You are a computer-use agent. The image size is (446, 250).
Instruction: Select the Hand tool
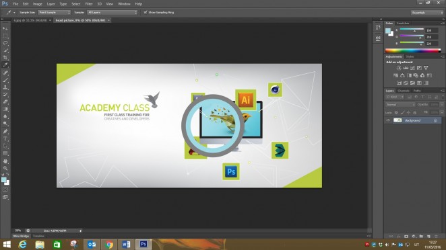5,161
